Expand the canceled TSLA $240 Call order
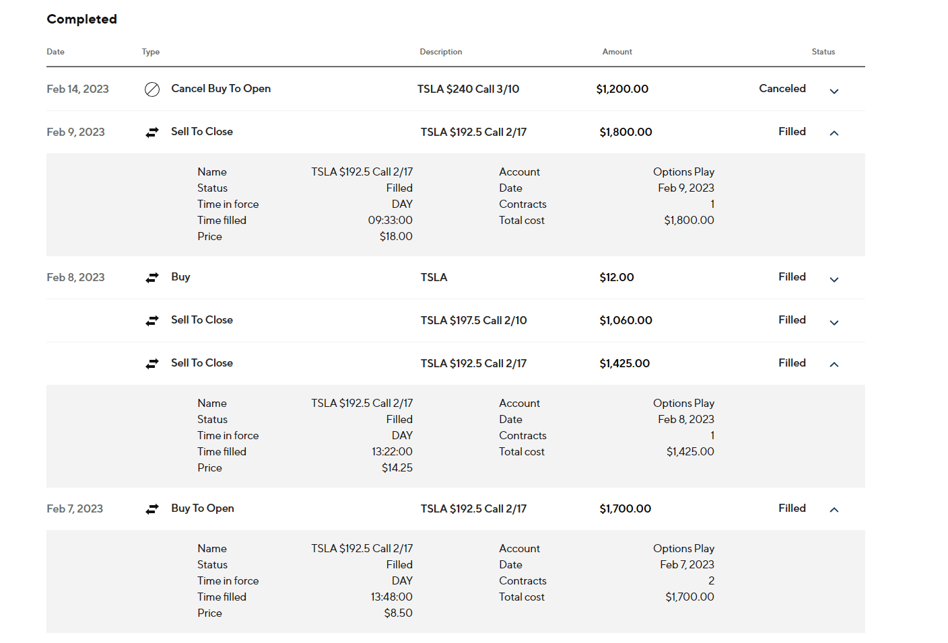This screenshot has height=643, width=948. click(x=834, y=91)
